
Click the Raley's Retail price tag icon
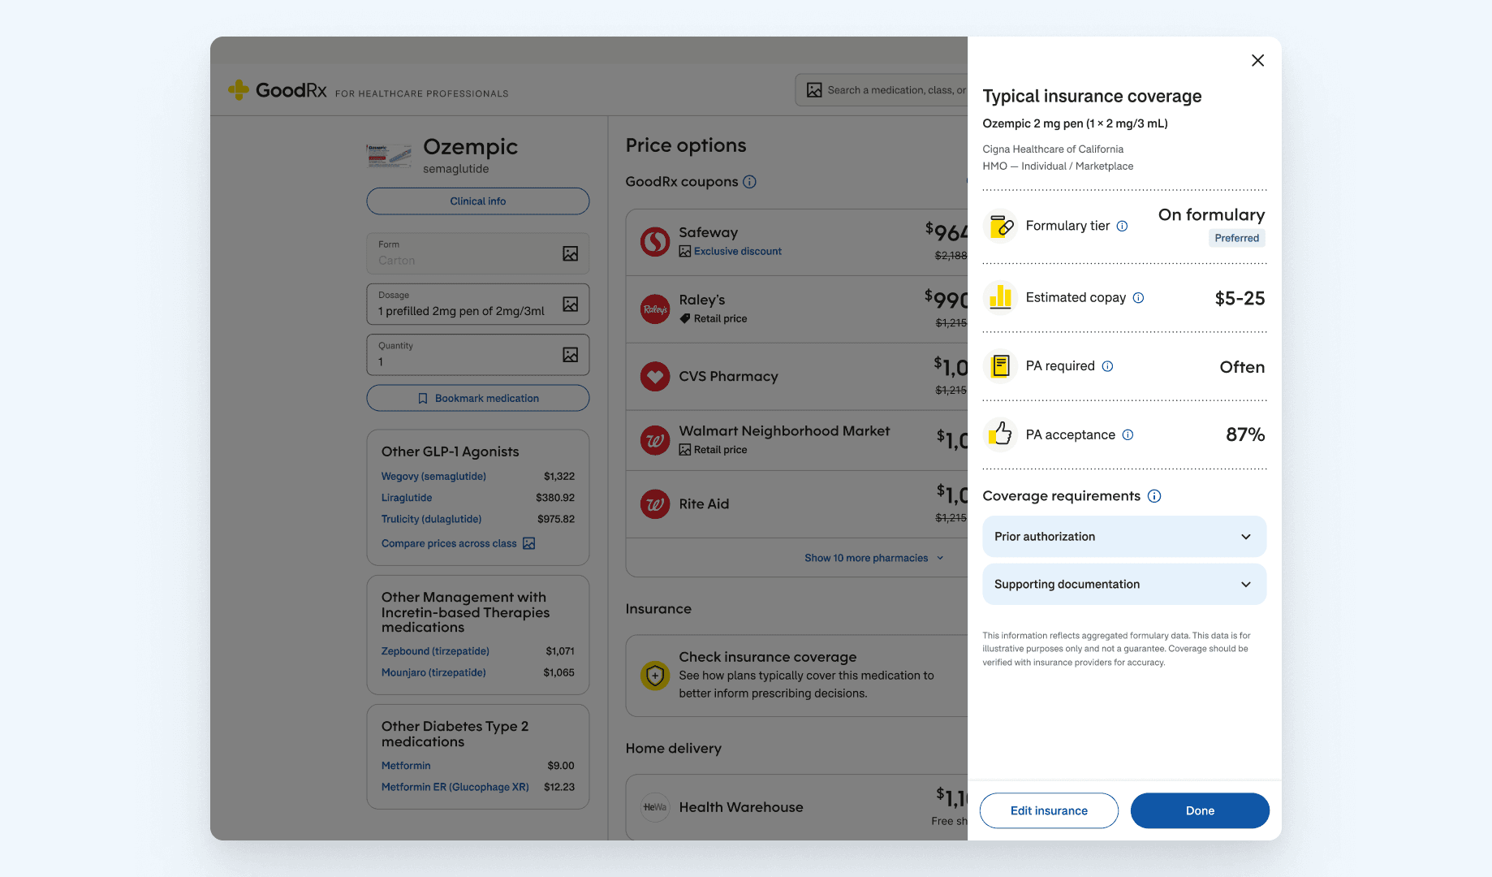[x=685, y=318]
